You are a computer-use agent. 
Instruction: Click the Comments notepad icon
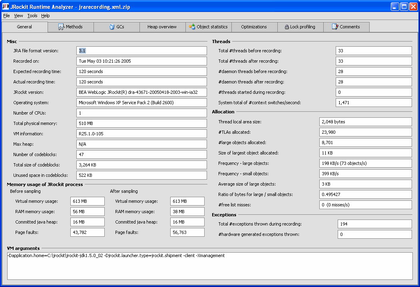click(x=335, y=26)
